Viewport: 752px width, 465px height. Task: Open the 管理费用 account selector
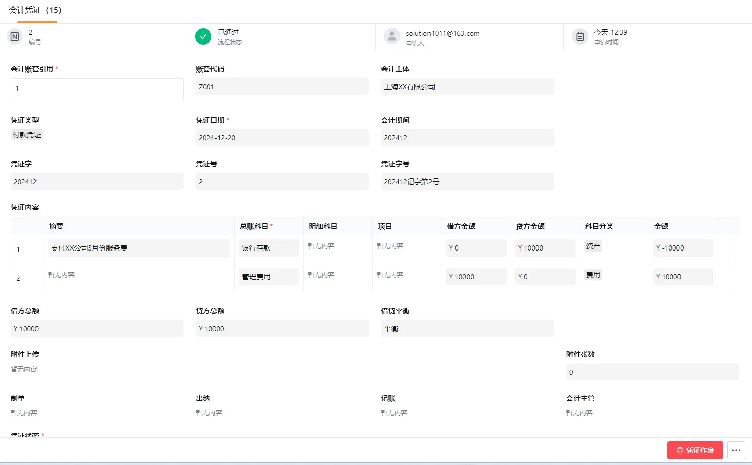point(269,276)
